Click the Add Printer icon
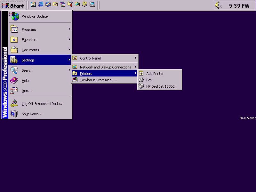256x192 pixels. pos(141,73)
